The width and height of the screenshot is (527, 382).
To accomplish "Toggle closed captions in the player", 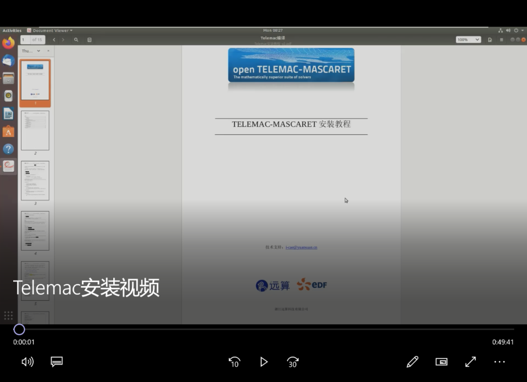I will [x=57, y=362].
